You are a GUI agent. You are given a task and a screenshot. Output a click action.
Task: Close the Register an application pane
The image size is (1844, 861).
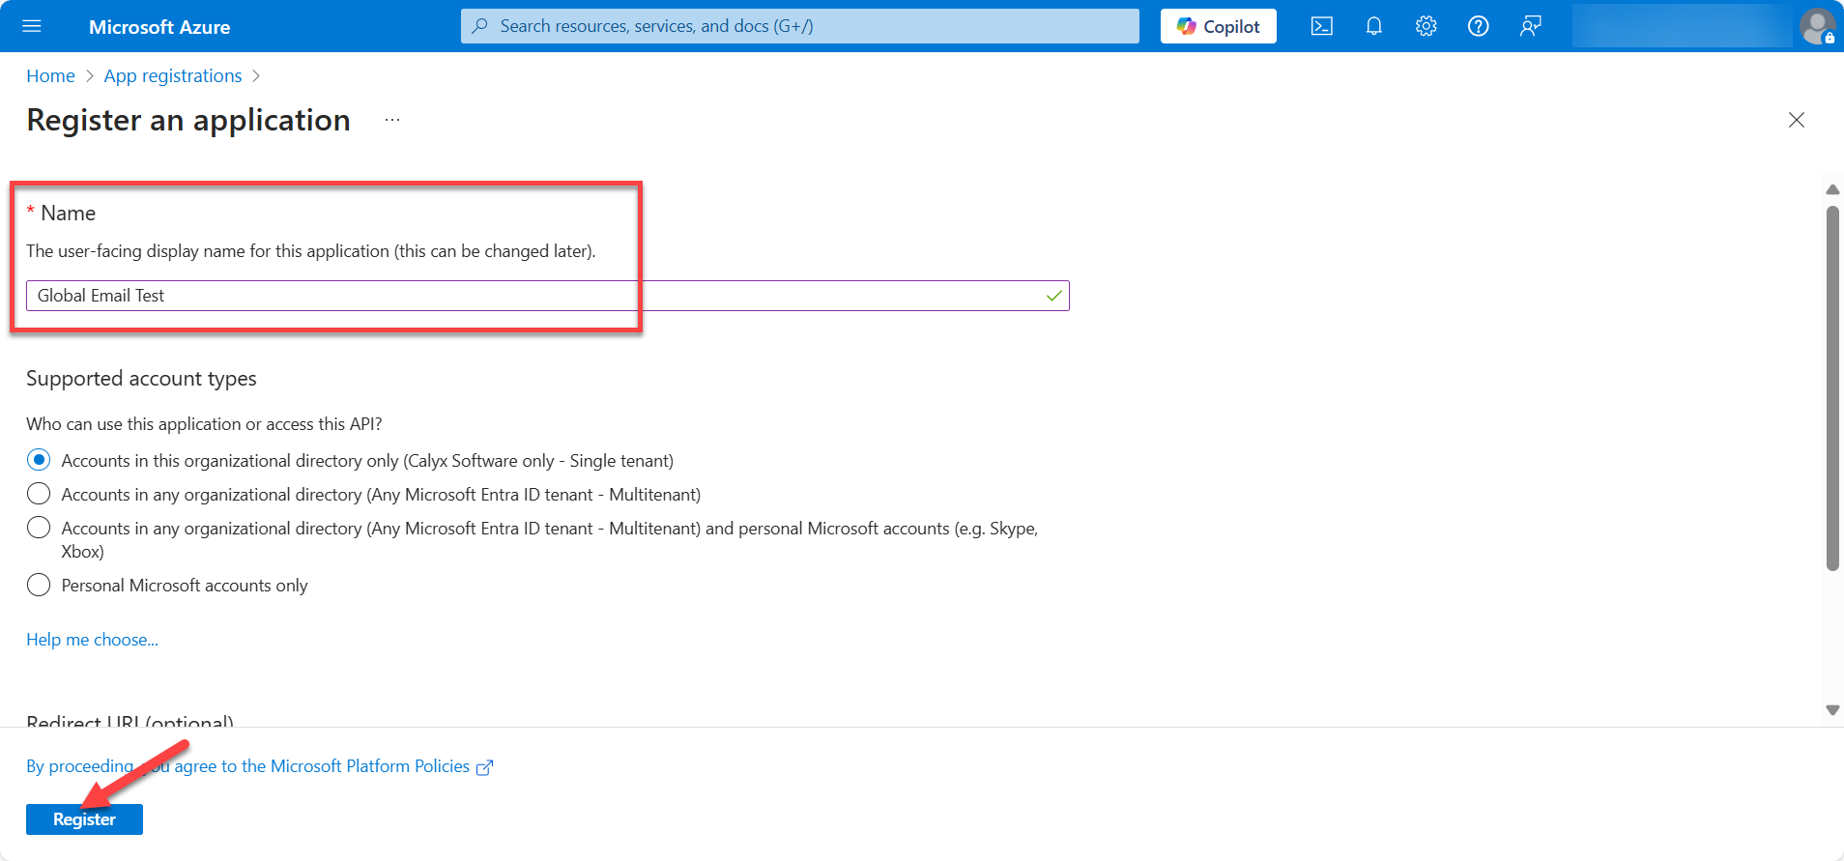[1796, 120]
